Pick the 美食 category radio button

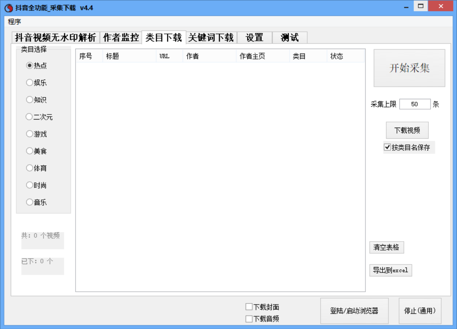(x=37, y=151)
